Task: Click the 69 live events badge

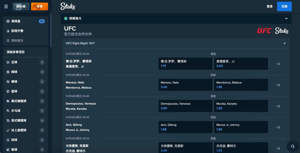Action: click(42, 21)
